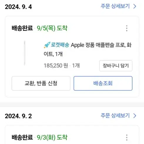This screenshot has width=144, height=144.
Task: Click the 장바구니 담기 button
Action: [x=116, y=66]
